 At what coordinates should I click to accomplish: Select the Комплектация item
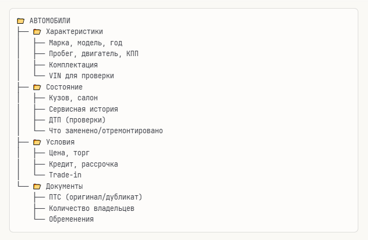tap(73, 65)
